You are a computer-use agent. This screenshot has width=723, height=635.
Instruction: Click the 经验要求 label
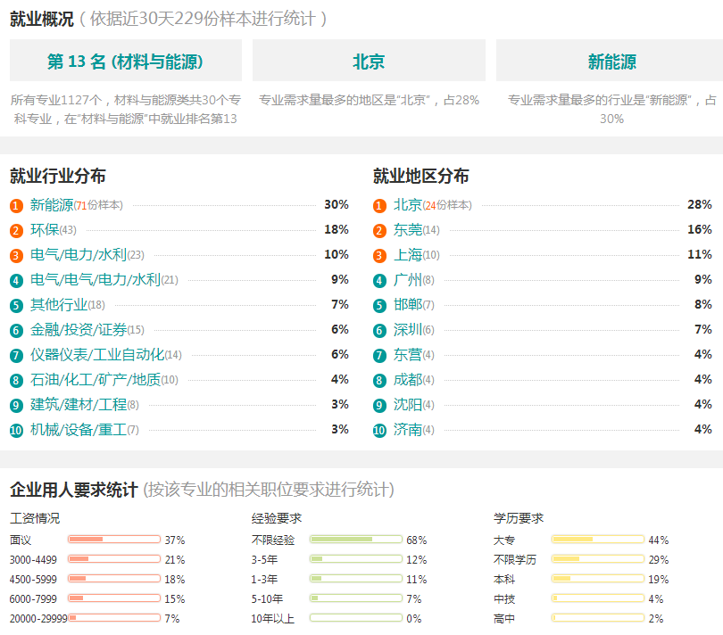point(277,518)
